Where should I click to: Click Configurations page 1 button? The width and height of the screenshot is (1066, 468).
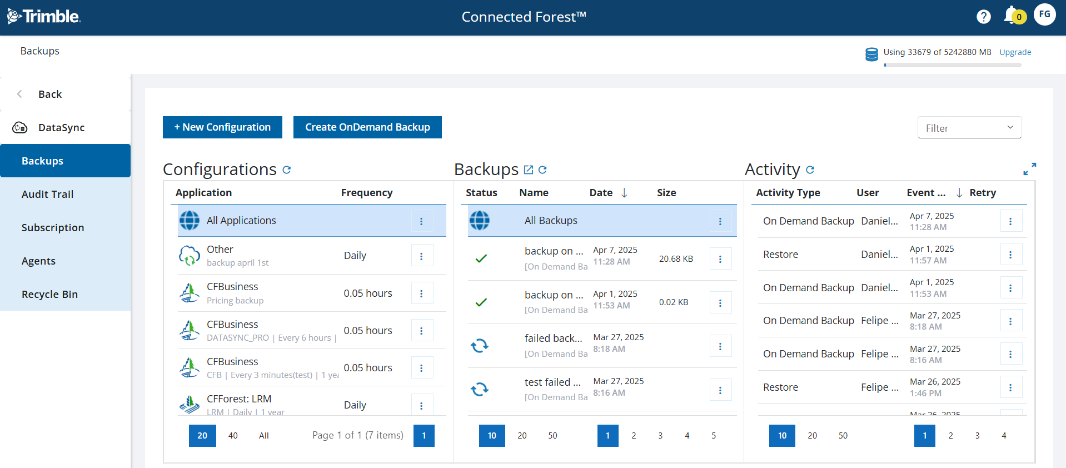(x=424, y=436)
